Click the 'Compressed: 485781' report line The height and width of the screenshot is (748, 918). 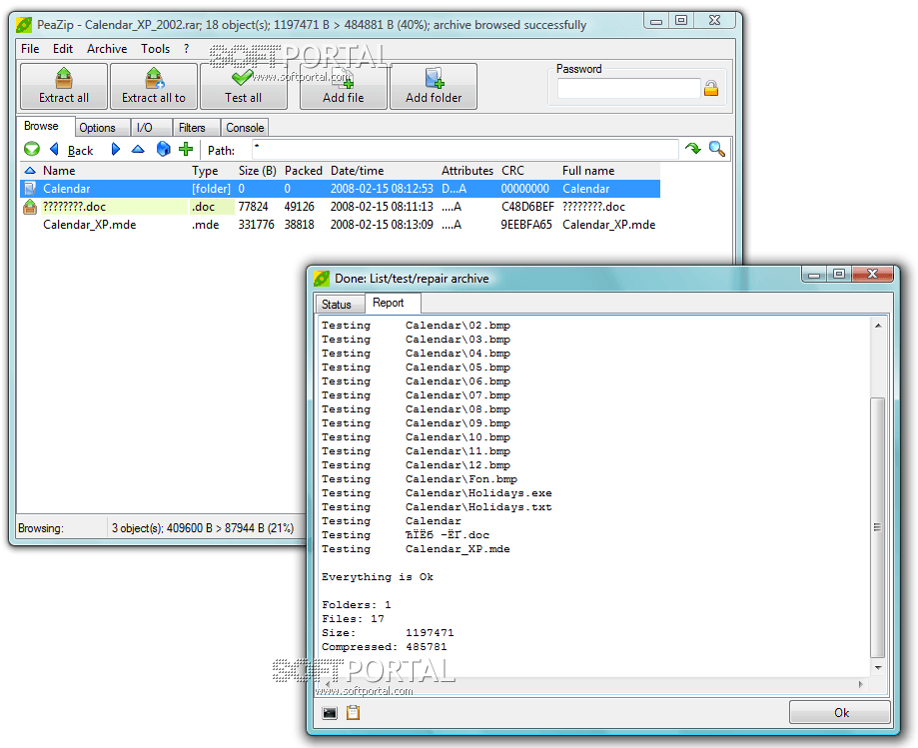(384, 647)
